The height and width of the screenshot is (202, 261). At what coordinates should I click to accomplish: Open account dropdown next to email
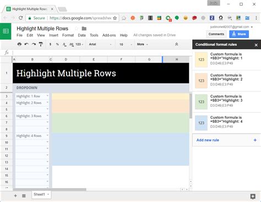[x=252, y=27]
